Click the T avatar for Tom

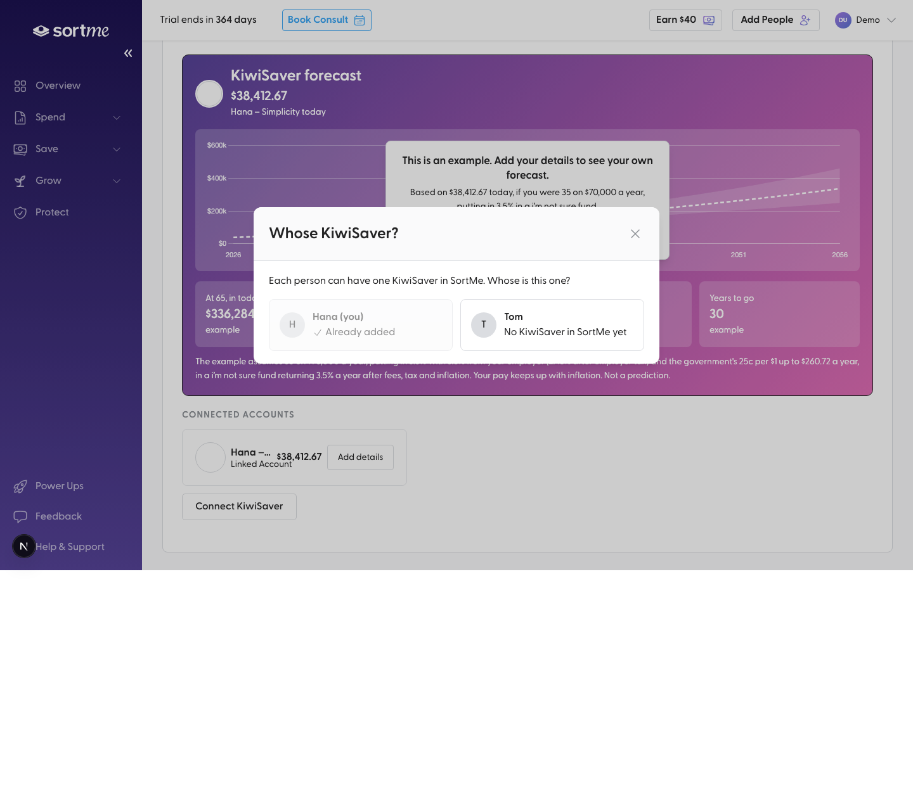(484, 325)
